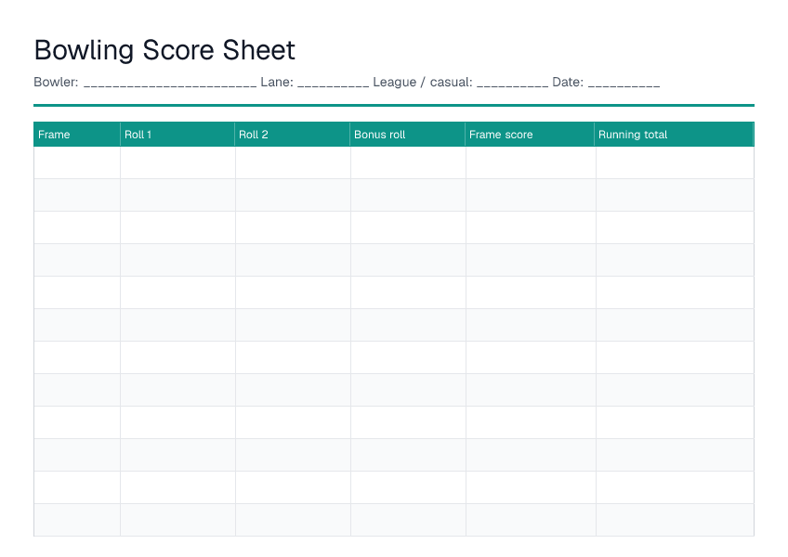Select the Roll 1 column header
This screenshot has width=788, height=557.
coord(177,134)
